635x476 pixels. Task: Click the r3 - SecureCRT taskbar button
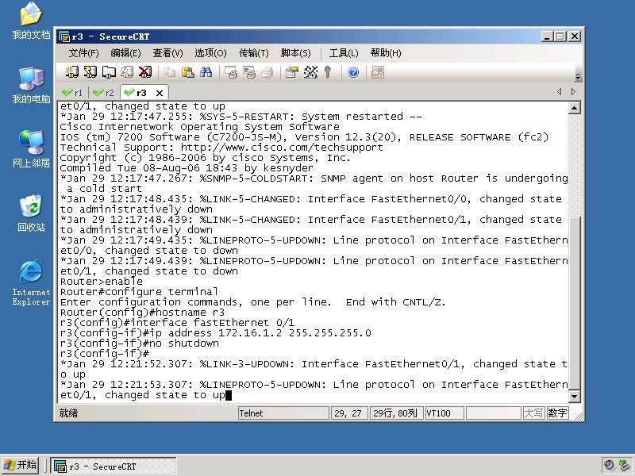tap(114, 466)
